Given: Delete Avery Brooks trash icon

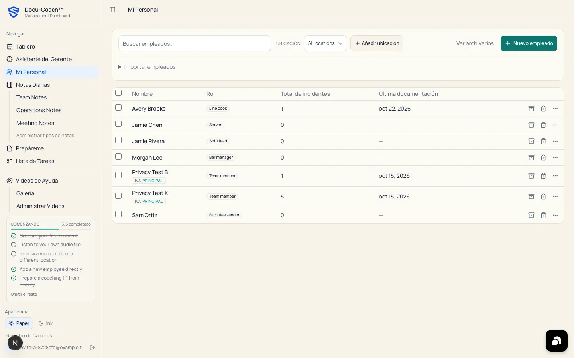Looking at the screenshot, I should coord(543,109).
